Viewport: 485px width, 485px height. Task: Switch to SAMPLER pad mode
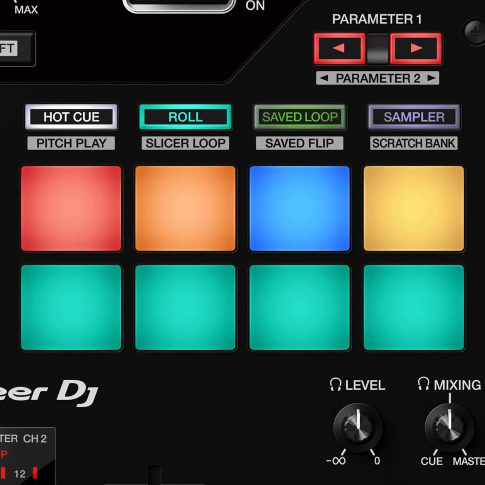pos(414,117)
